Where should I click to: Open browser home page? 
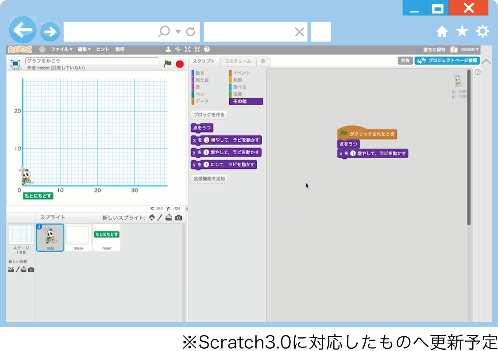[x=442, y=31]
